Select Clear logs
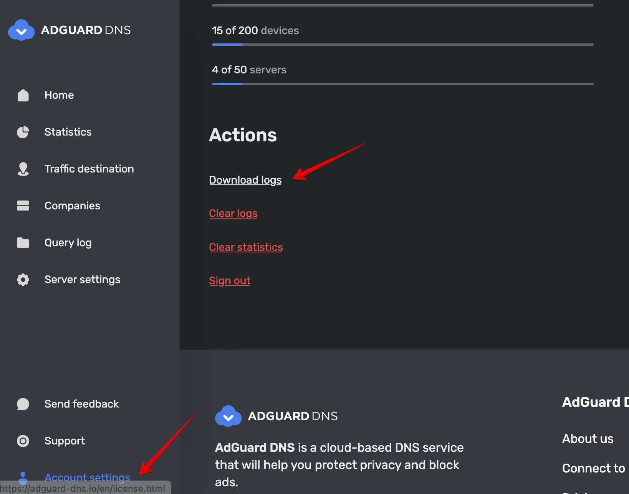 pos(233,213)
